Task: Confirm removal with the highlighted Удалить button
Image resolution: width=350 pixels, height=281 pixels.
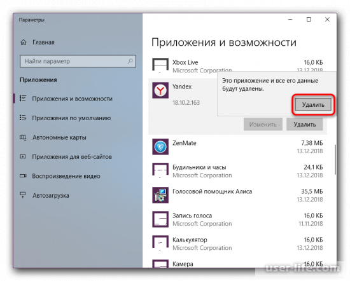Action: pos(313,105)
